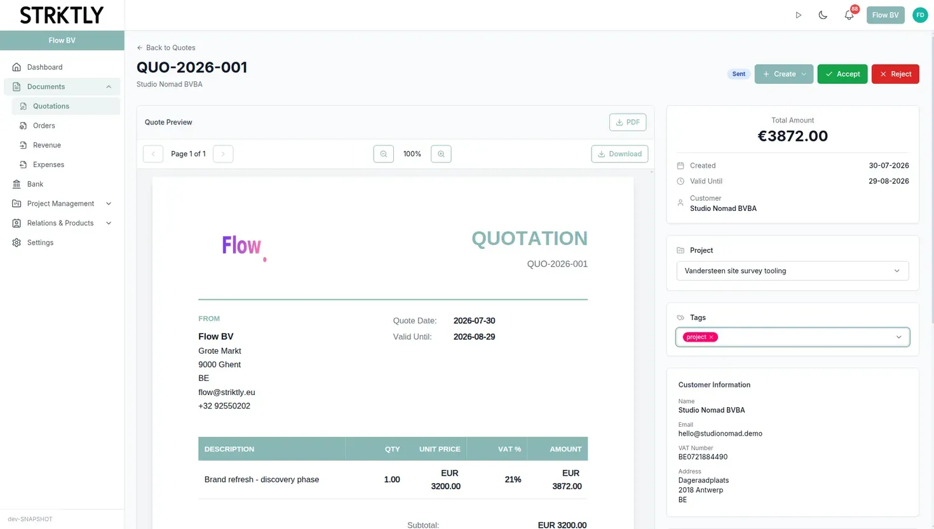Follow Back to Quotes link

tap(166, 48)
